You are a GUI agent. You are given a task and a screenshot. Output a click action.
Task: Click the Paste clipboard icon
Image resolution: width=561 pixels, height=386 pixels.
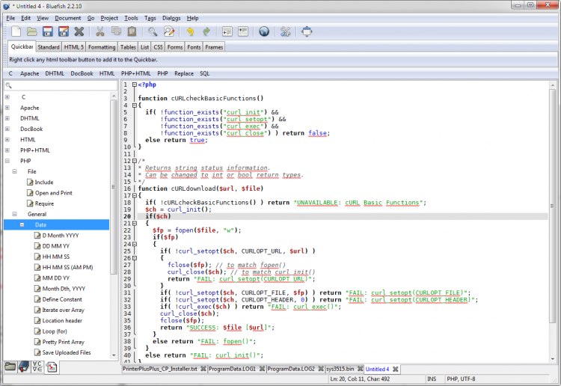click(132, 31)
